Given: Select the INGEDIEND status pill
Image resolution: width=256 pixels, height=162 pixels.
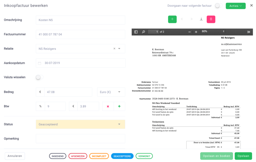Looking at the screenshot, I should tap(58, 156).
